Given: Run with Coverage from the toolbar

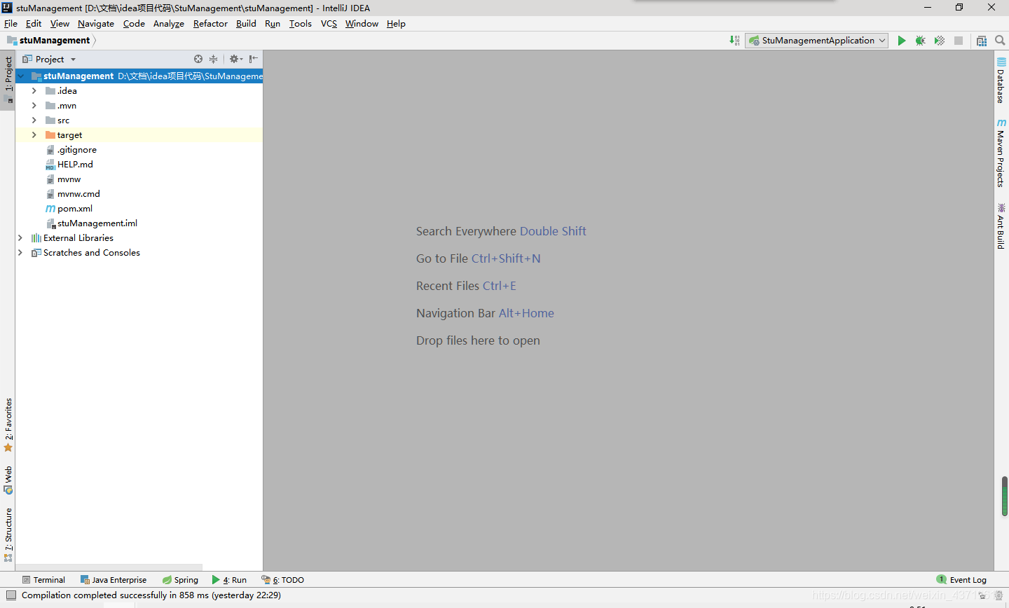Looking at the screenshot, I should coord(940,41).
